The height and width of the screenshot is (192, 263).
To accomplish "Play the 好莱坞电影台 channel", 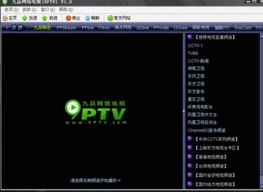I will click(200, 107).
